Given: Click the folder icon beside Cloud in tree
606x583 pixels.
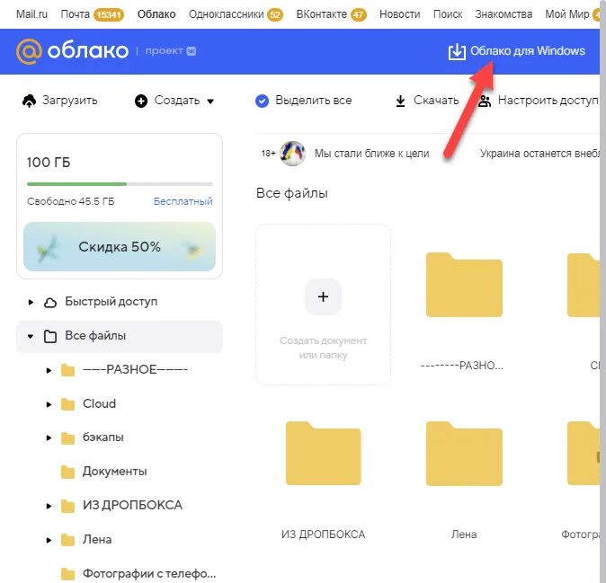Looking at the screenshot, I should pos(67,404).
